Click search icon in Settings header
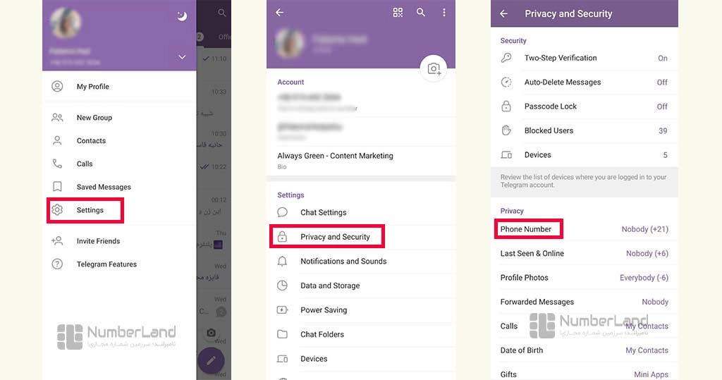 point(421,13)
